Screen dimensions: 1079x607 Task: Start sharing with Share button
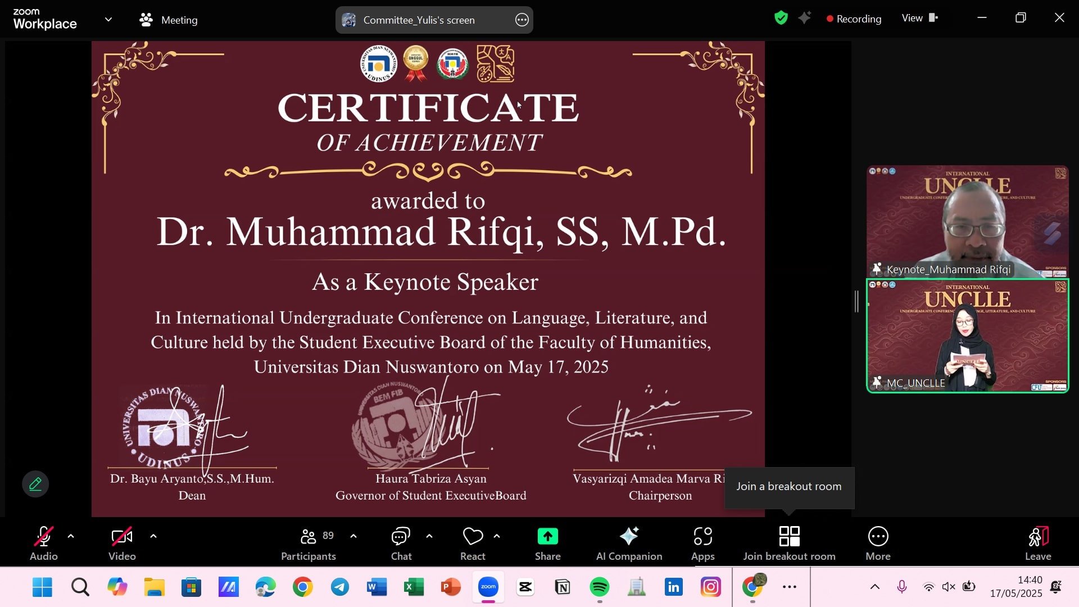(548, 543)
